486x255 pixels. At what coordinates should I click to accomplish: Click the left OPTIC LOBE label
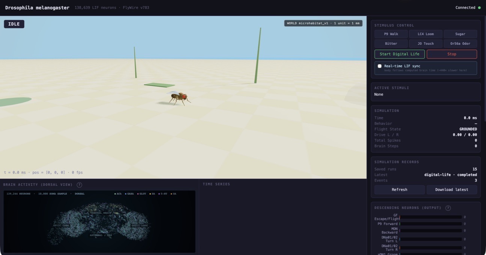(62, 226)
